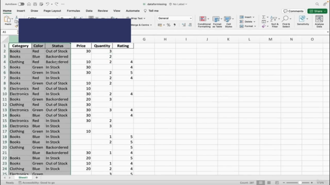Toggle the AutoSave switch
This screenshot has width=330, height=185.
coord(21,4)
